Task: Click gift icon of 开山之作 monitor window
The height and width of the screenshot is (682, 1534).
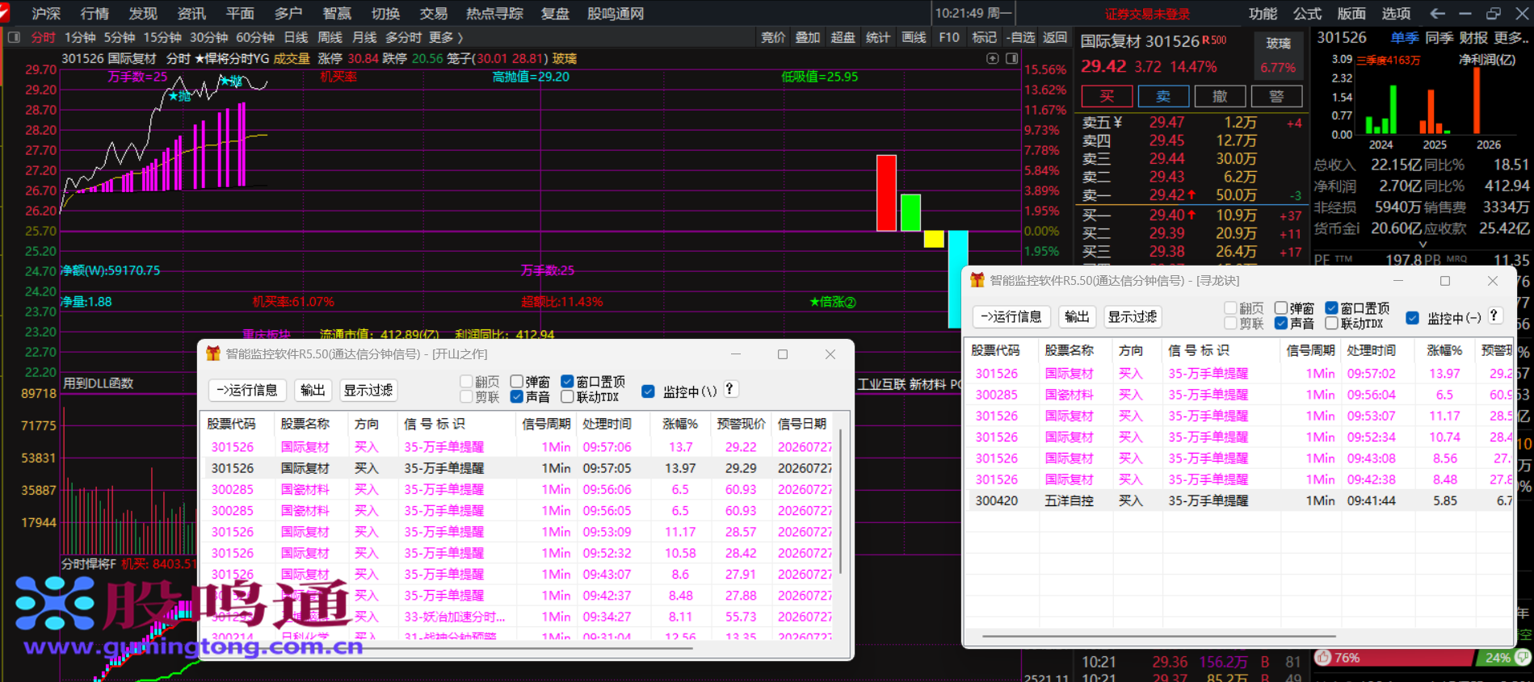Action: click(213, 354)
